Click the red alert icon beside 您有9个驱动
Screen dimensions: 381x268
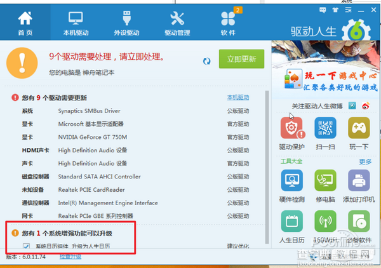(x=15, y=98)
